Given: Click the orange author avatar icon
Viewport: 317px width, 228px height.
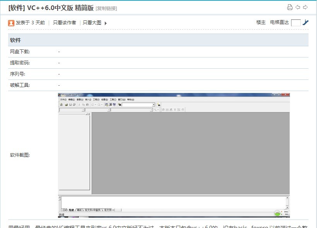Looking at the screenshot, I should 11,23.
